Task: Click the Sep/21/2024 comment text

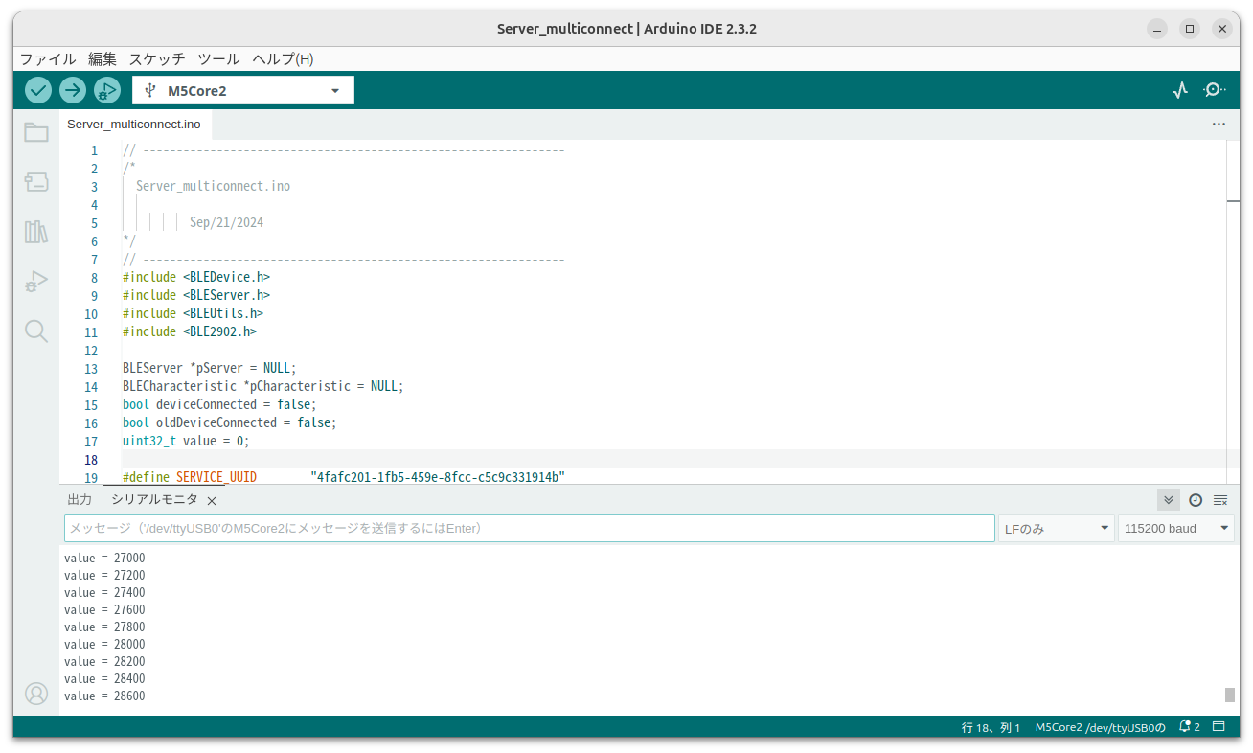Action: pyautogui.click(x=226, y=222)
